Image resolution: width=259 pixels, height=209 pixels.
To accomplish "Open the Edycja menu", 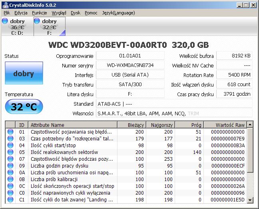I will coord(21,13).
